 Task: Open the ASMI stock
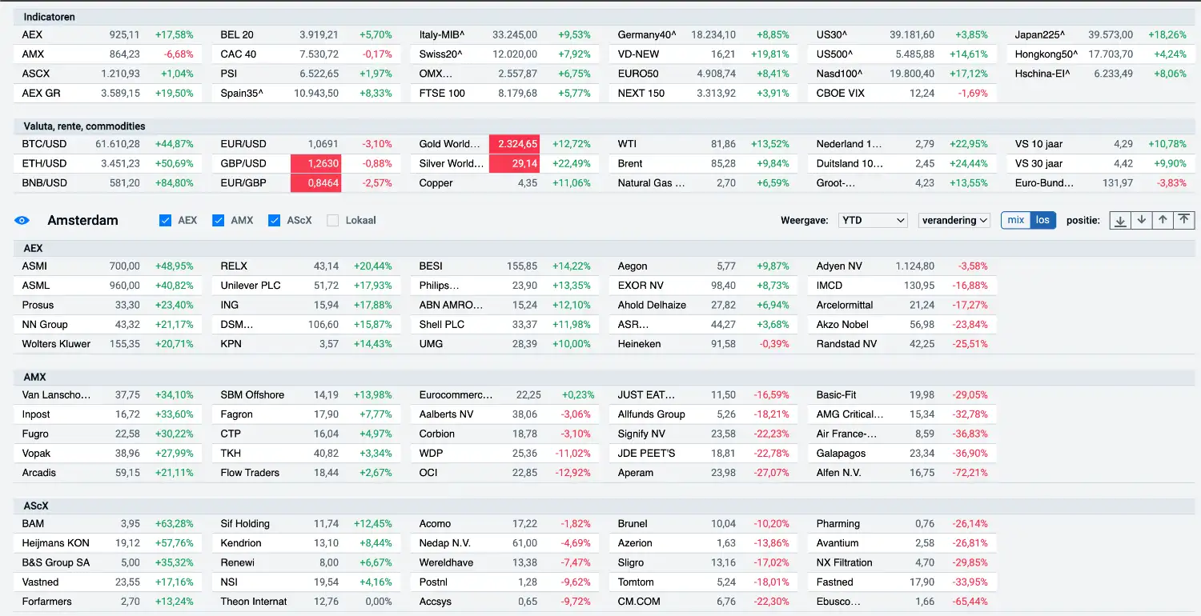tap(35, 266)
